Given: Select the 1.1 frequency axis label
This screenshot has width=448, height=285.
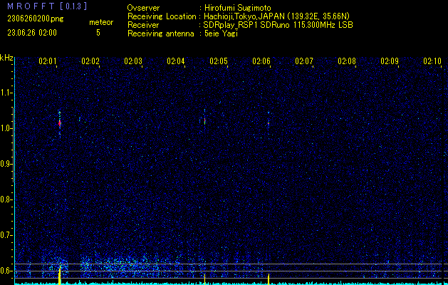Looking at the screenshot, I should click(6, 93).
